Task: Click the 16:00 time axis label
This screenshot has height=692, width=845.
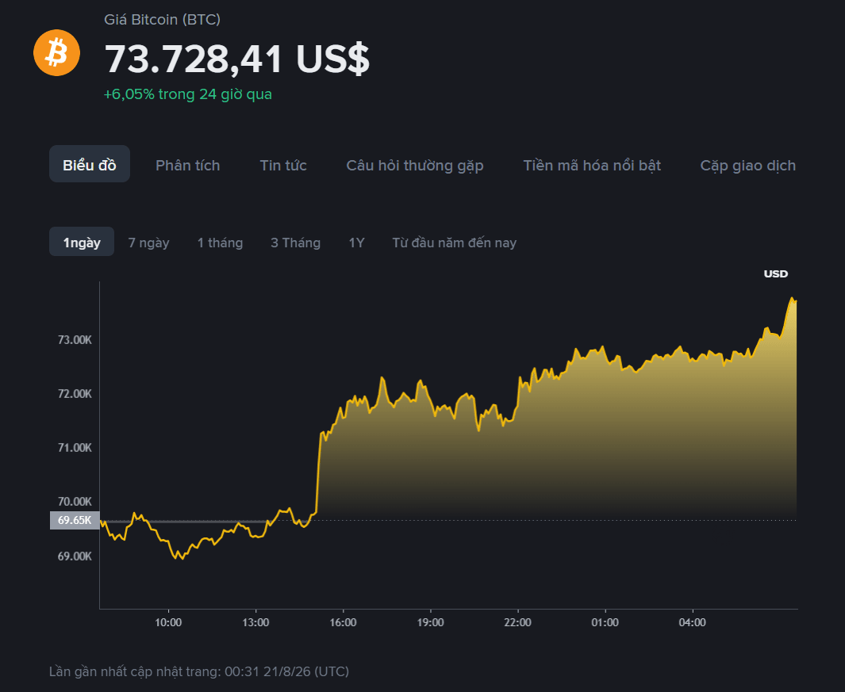Action: [343, 622]
